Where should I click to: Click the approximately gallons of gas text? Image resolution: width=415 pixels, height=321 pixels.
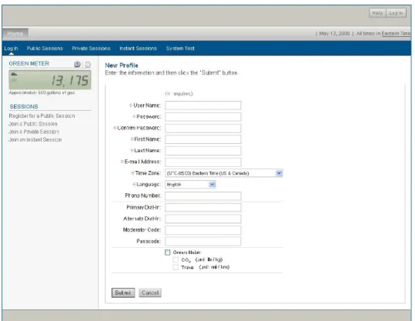point(42,92)
